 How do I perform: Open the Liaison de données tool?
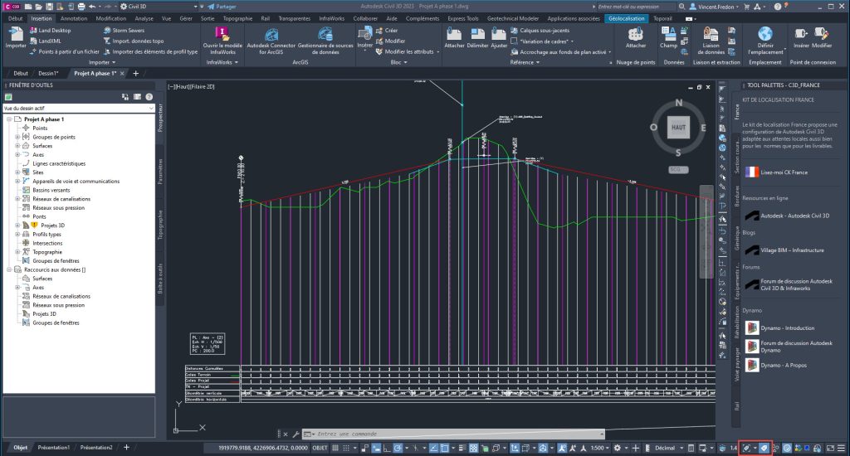click(x=711, y=41)
